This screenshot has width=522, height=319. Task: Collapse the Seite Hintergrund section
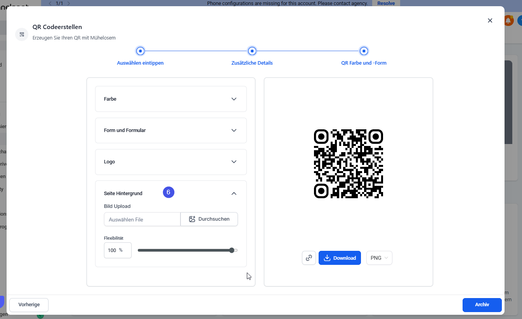234,193
